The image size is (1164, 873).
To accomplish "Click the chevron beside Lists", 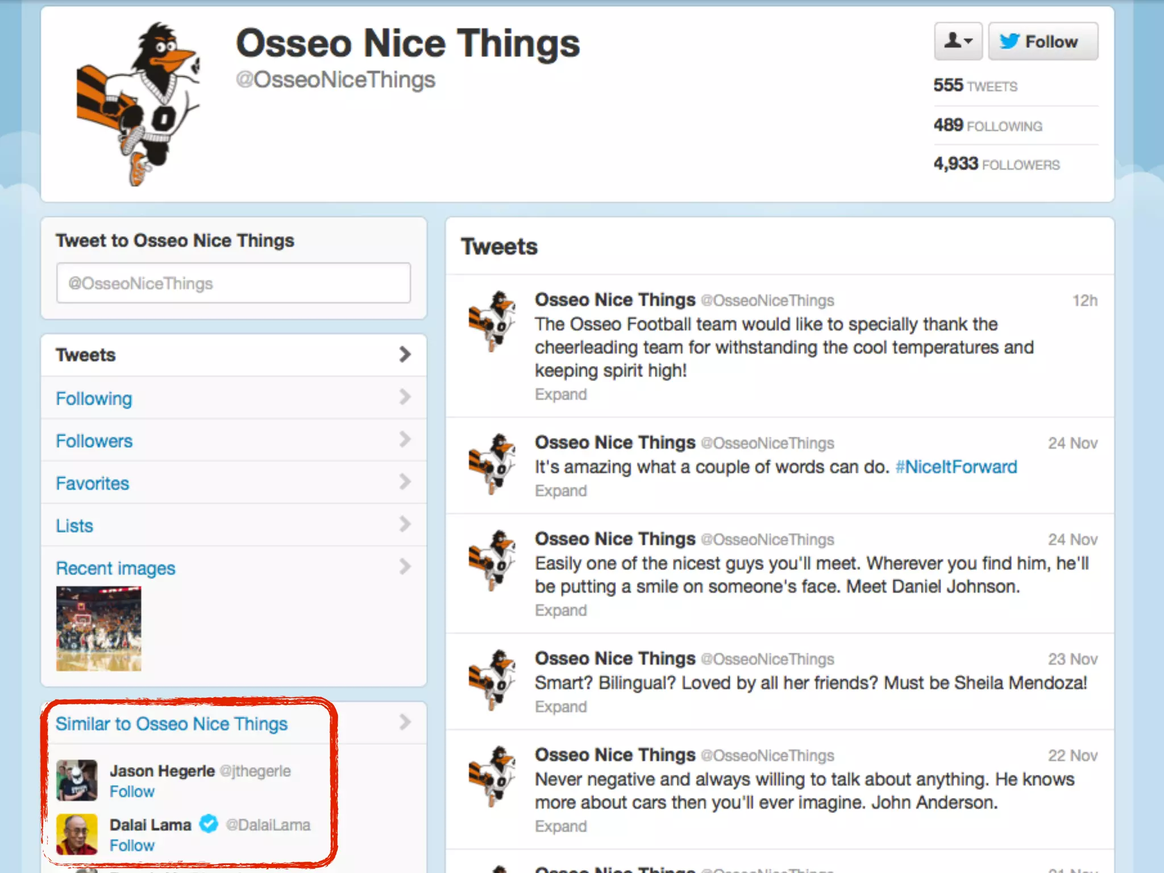I will point(404,524).
